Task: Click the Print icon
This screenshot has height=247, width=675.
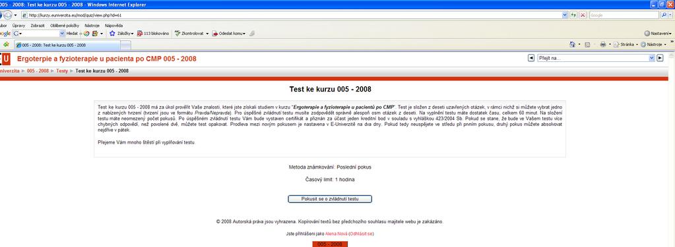Action: coord(603,44)
